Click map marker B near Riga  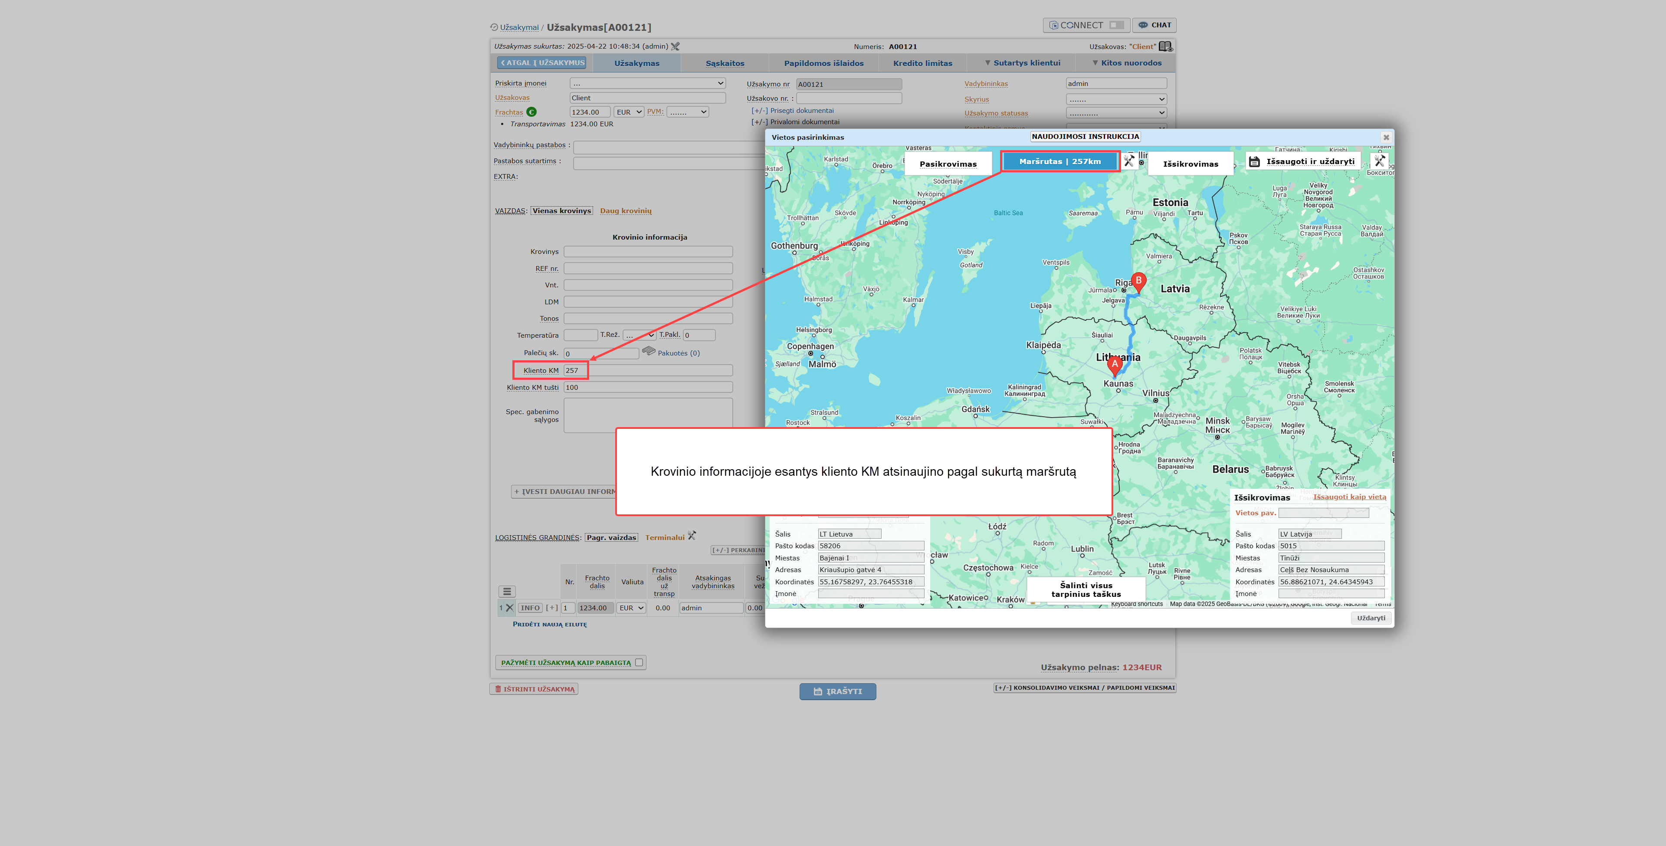1139,283
